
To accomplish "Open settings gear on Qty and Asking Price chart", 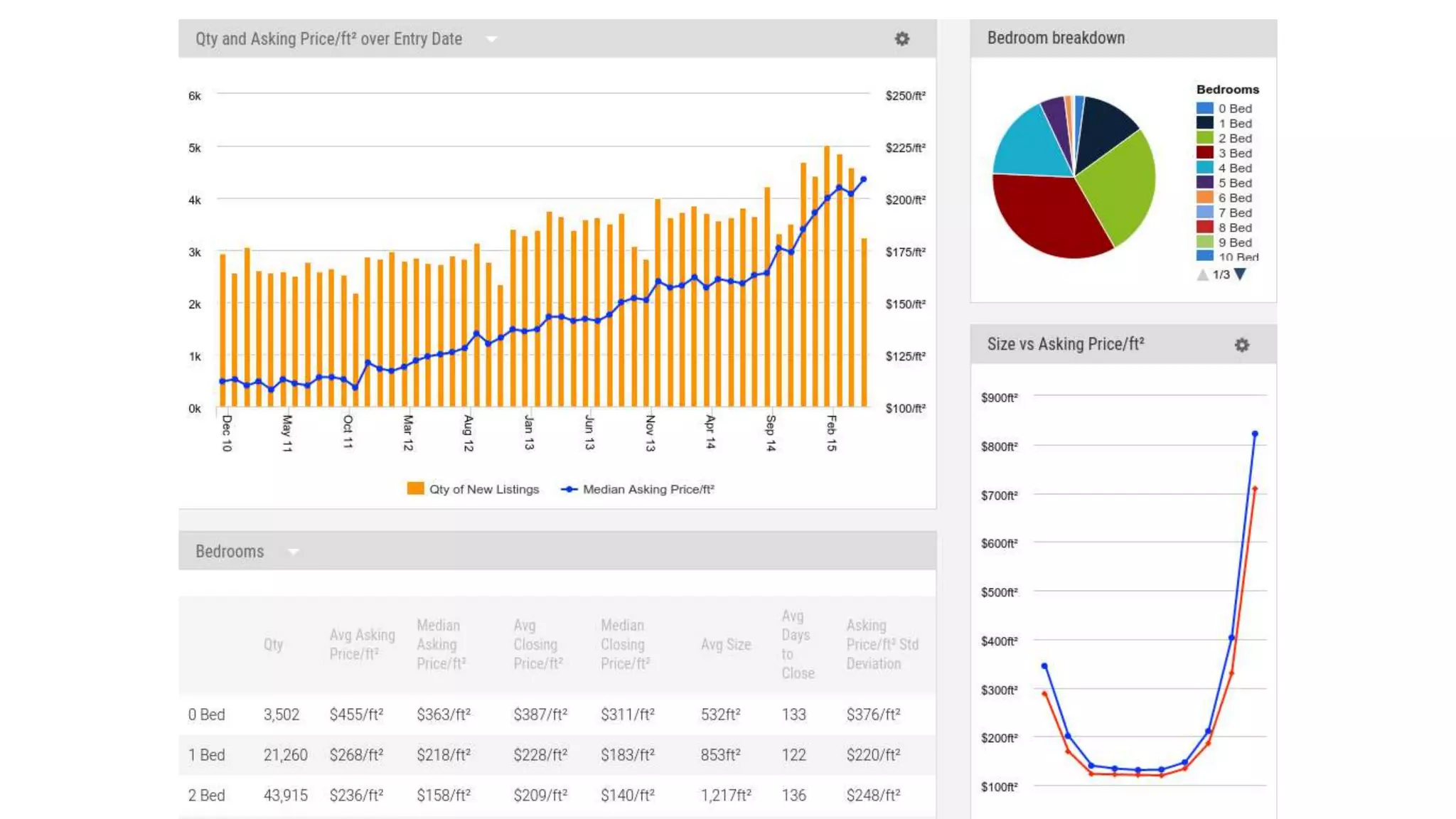I will pos(901,39).
